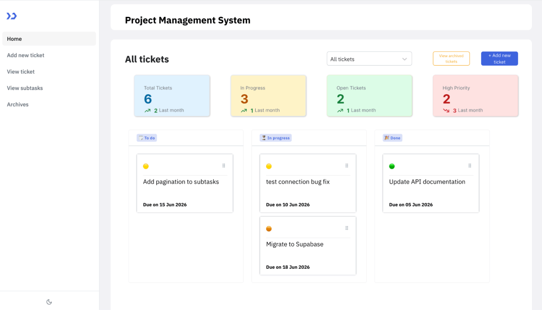The image size is (542, 310).
Task: Click the blue + Add new ticket button
Action: point(500,58)
